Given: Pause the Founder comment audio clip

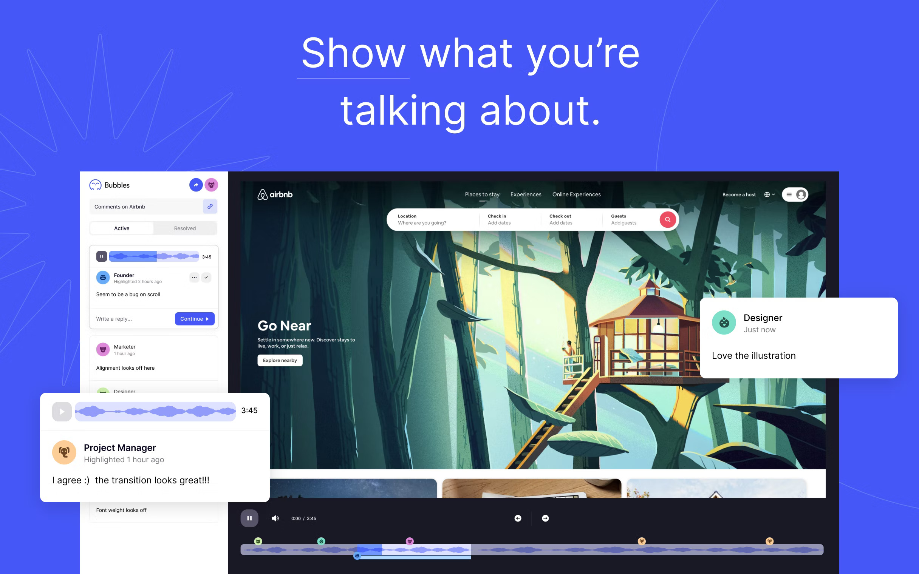Looking at the screenshot, I should [101, 257].
